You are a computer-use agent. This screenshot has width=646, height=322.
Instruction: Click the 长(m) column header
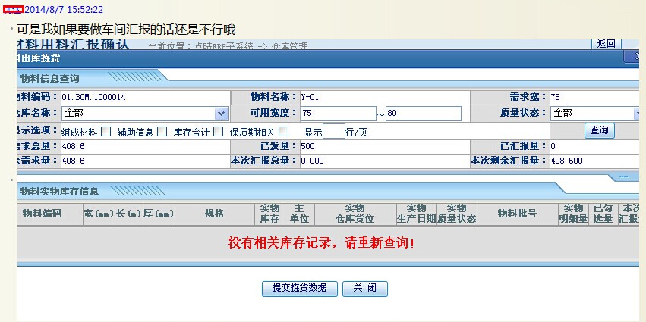(128, 214)
